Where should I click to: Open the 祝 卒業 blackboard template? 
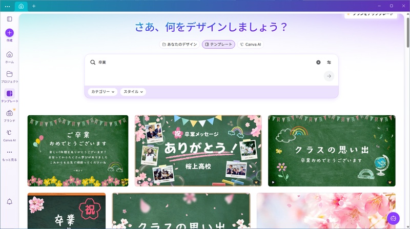(67, 211)
